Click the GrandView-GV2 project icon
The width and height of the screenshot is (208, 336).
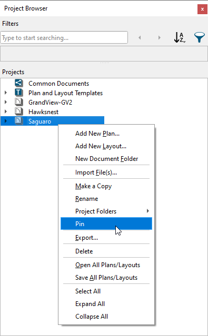tap(19, 102)
